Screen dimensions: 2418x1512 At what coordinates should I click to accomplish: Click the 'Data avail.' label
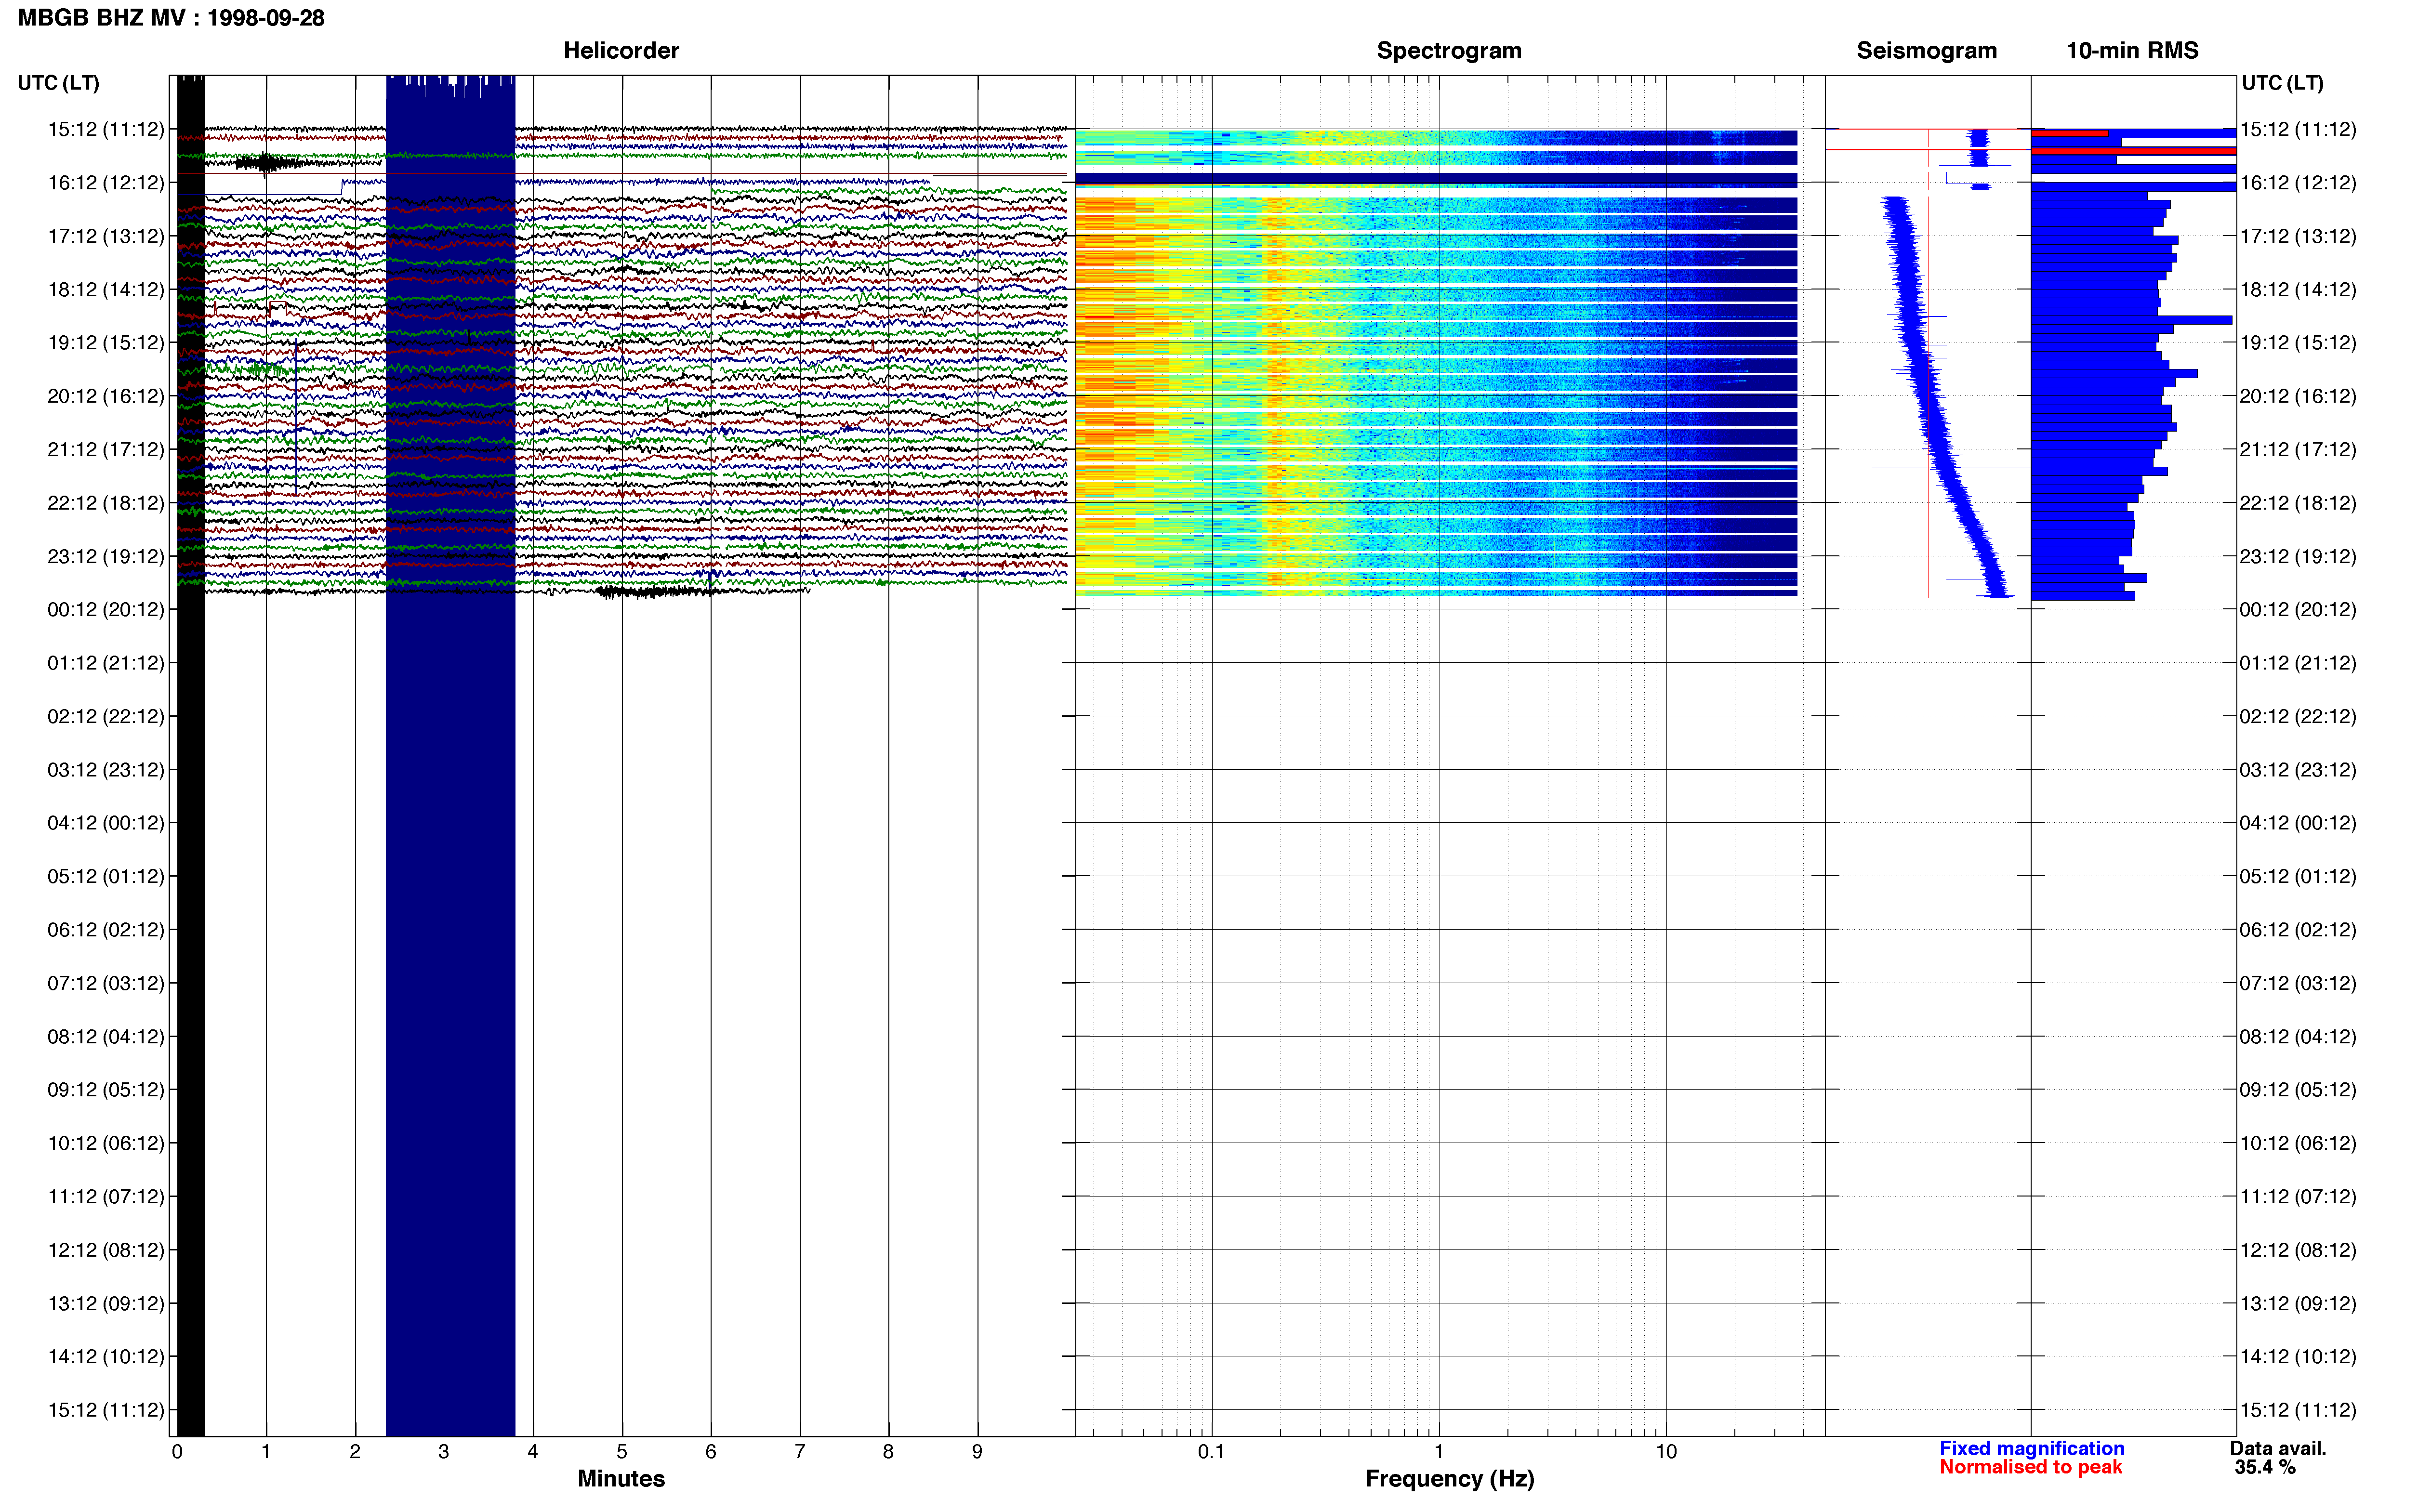pos(2278,1448)
